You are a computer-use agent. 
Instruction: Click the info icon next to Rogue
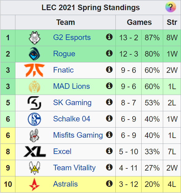click(109, 53)
